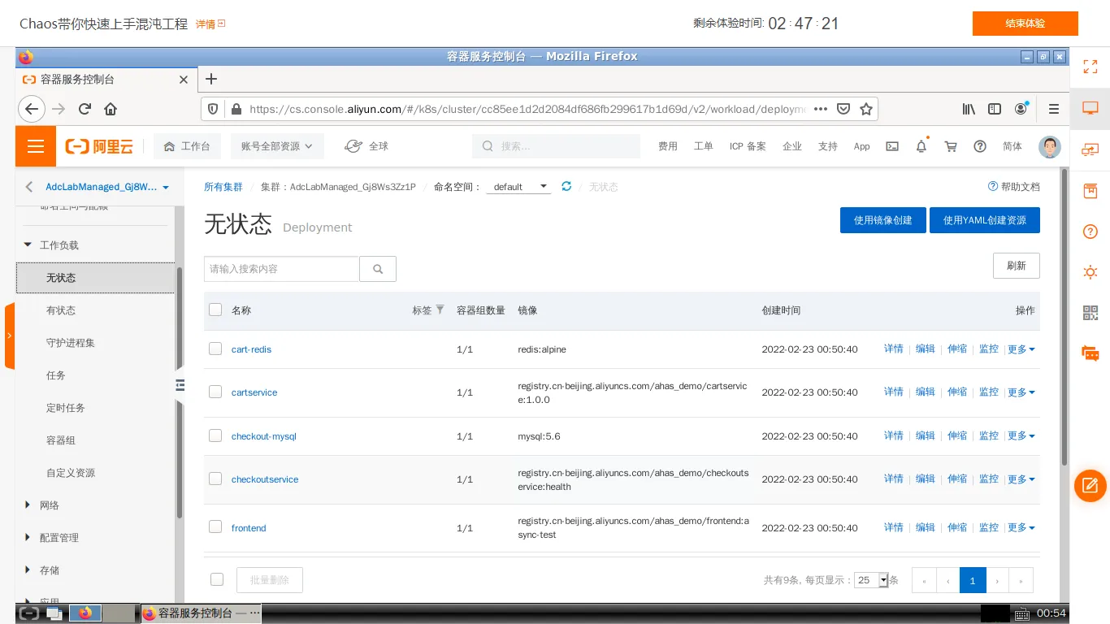Click 结束体验 button
This screenshot has width=1110, height=624.
point(1025,24)
